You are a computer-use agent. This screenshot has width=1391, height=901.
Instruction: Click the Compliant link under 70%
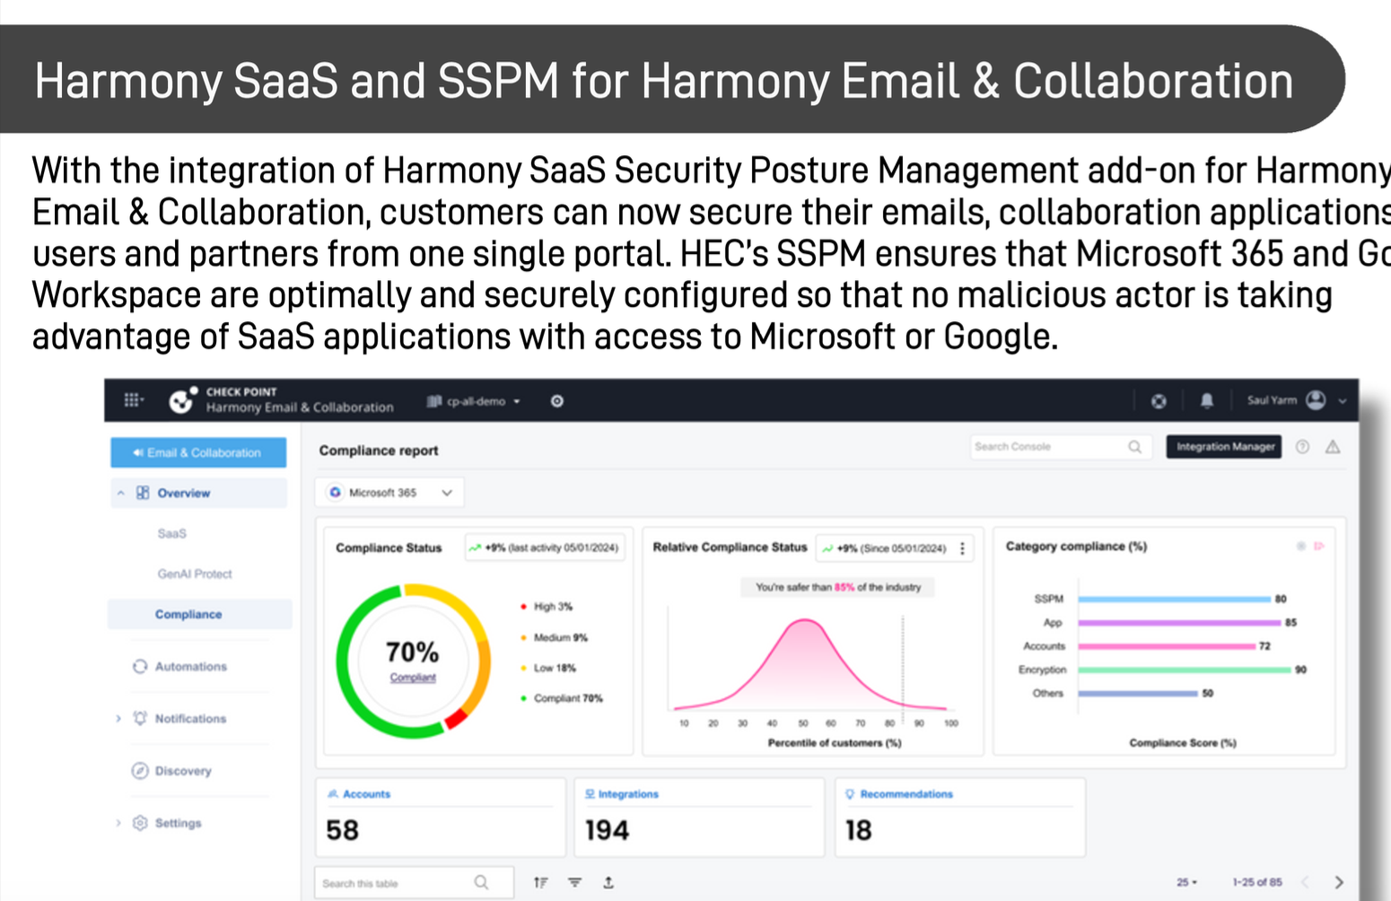pyautogui.click(x=413, y=677)
